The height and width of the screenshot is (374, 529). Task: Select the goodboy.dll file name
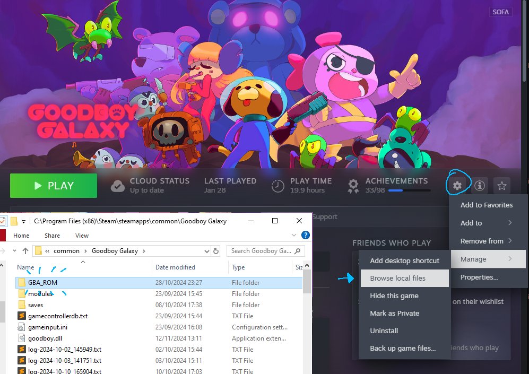coord(45,338)
